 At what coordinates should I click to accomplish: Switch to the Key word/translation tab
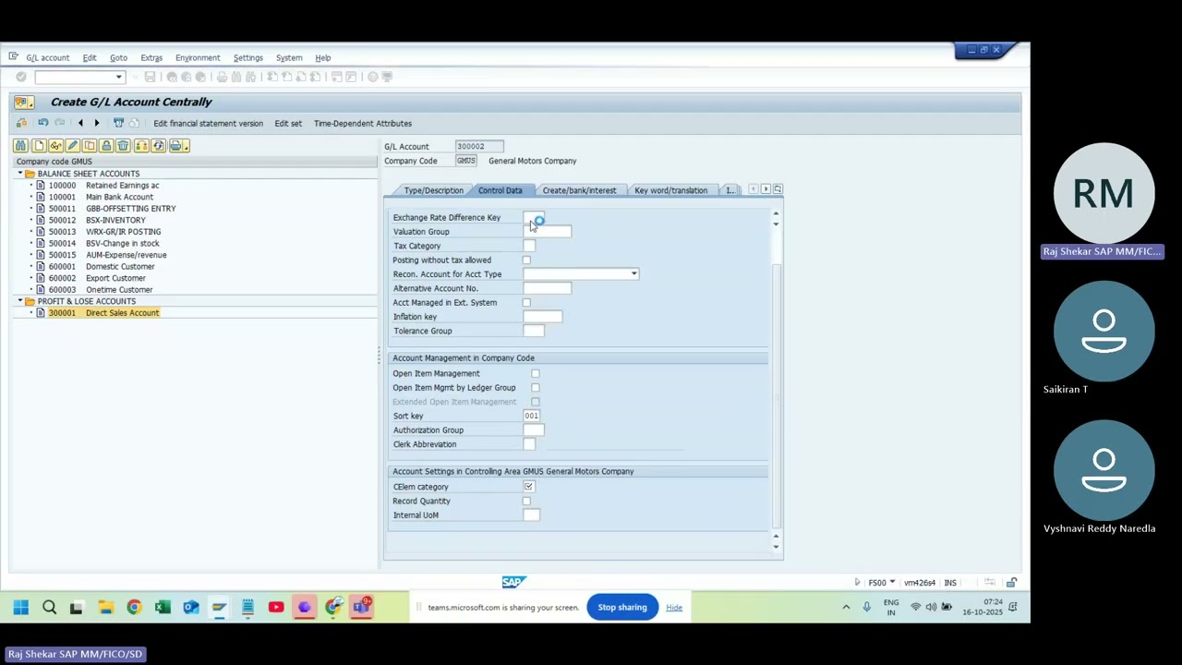[x=670, y=190]
